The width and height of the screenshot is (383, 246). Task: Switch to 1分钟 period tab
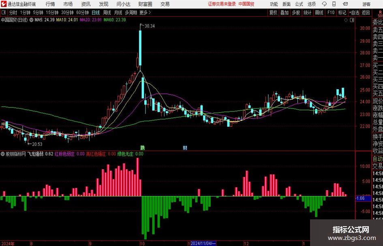(25, 13)
